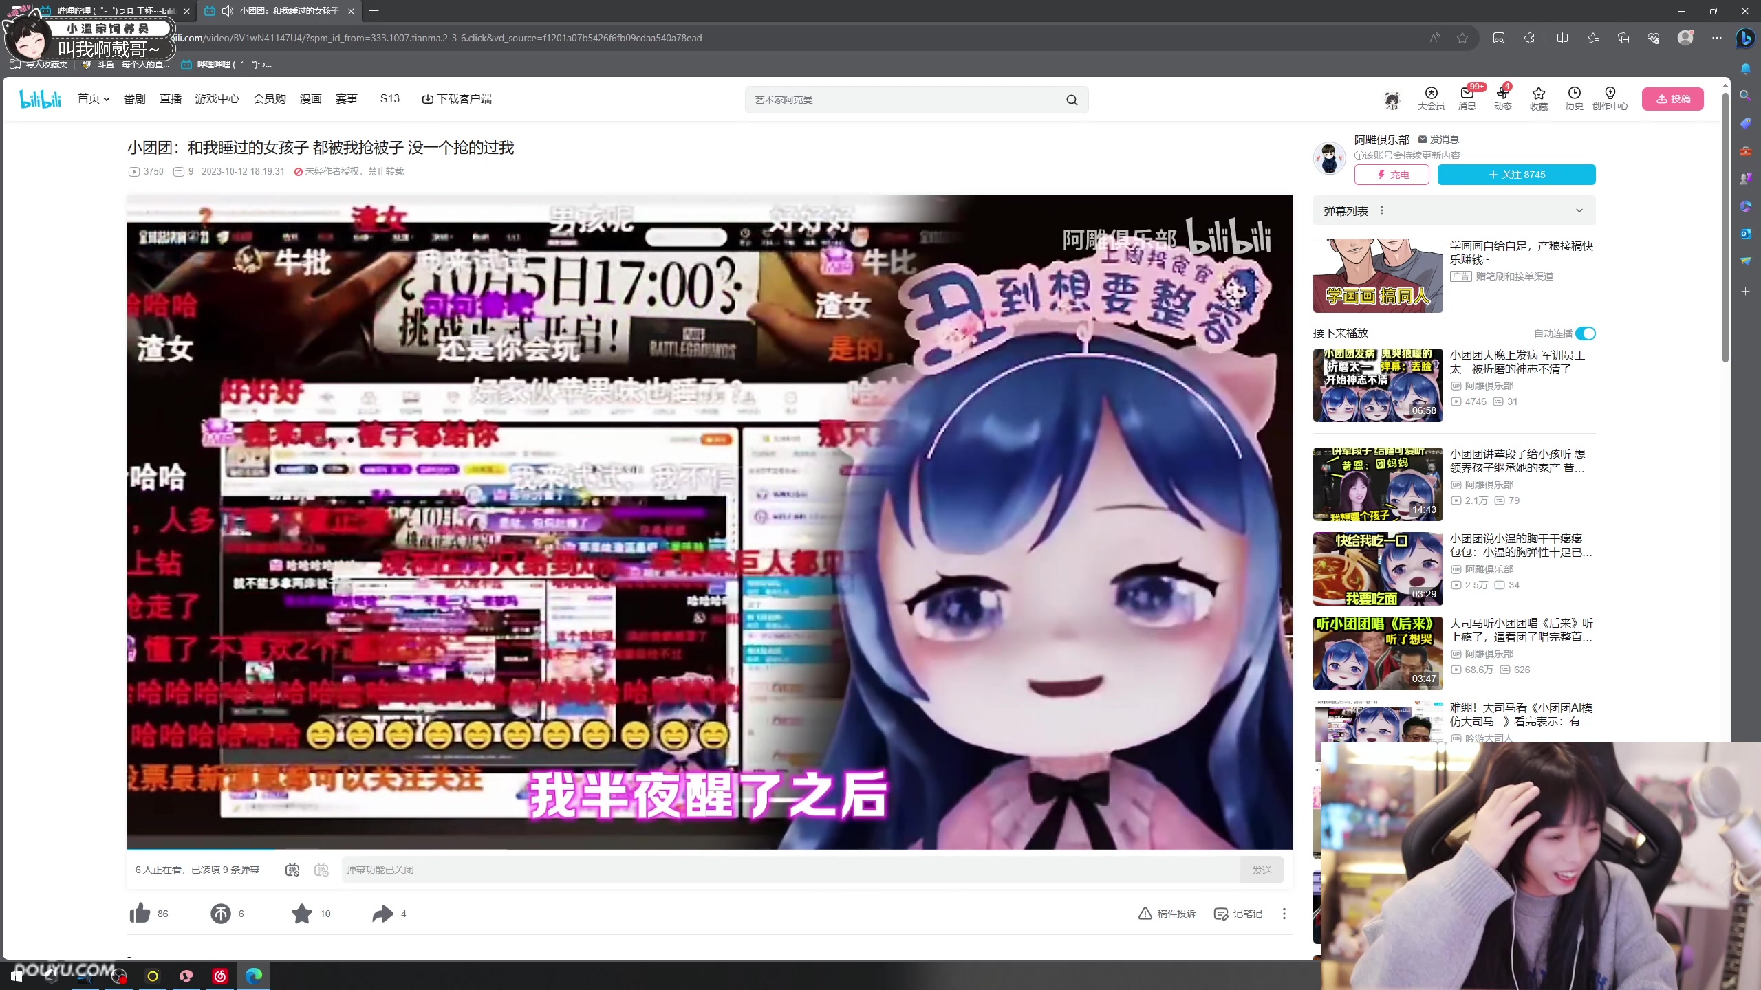Click the 关注 8745 follow button

click(x=1516, y=175)
